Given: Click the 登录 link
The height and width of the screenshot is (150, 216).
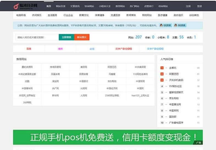Looking at the screenshot, I should click(200, 6).
